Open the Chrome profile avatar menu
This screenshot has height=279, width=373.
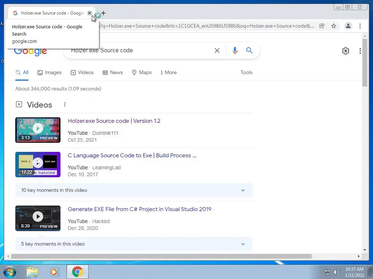[348, 26]
